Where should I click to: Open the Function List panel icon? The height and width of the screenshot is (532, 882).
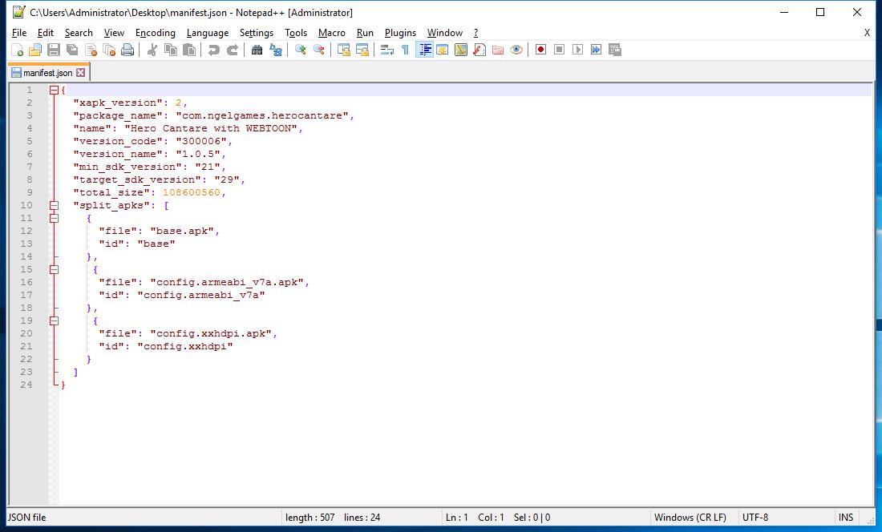coord(479,50)
